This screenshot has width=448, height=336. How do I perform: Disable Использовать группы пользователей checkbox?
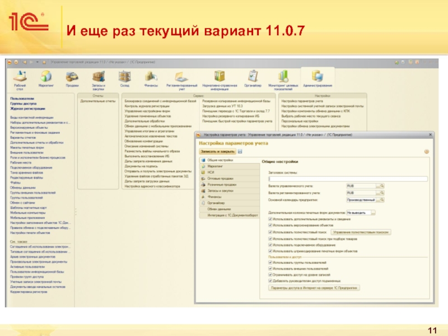click(270, 262)
